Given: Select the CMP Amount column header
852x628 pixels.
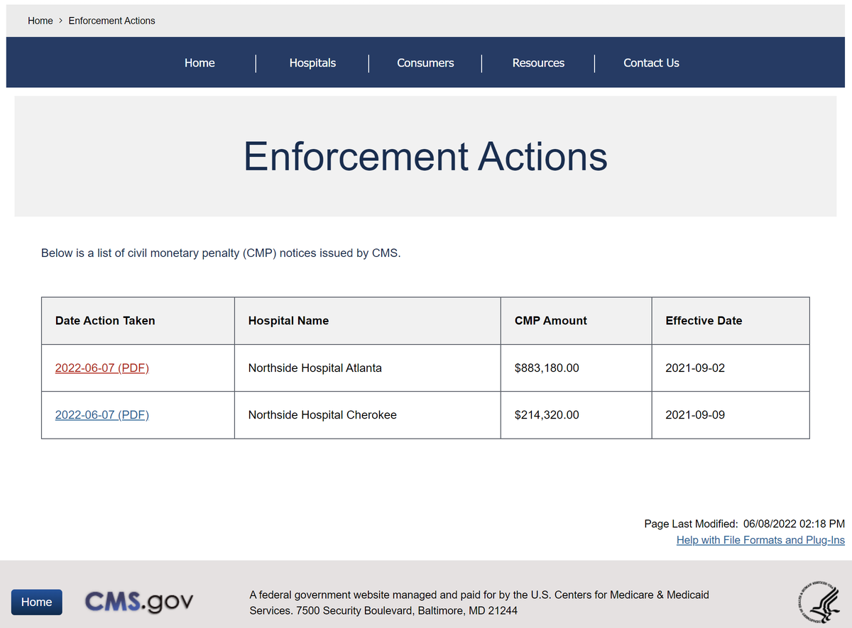Looking at the screenshot, I should tap(576, 321).
